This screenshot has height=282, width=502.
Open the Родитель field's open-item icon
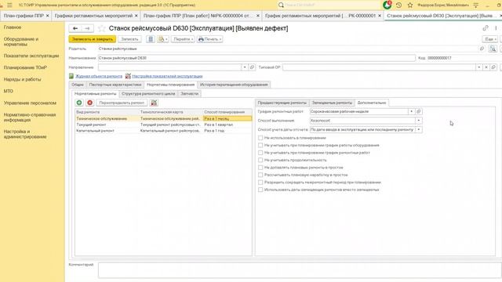point(482,49)
